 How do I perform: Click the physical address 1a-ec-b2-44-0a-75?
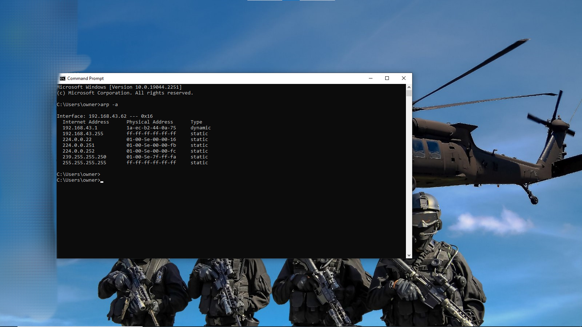click(x=151, y=128)
